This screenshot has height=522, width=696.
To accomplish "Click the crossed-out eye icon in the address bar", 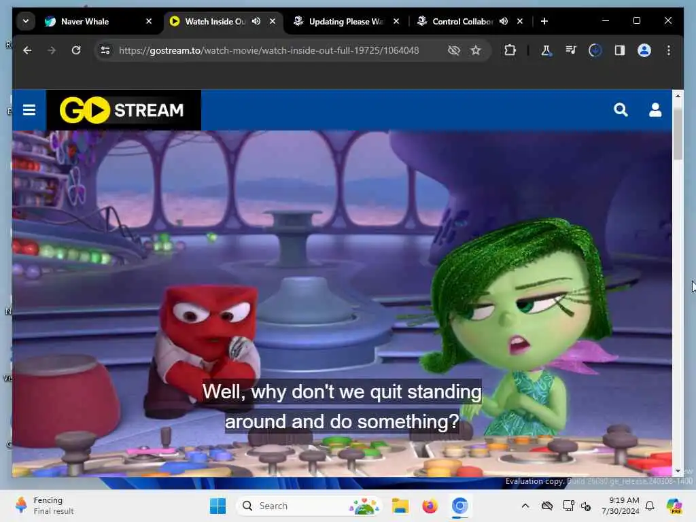I will click(x=453, y=50).
